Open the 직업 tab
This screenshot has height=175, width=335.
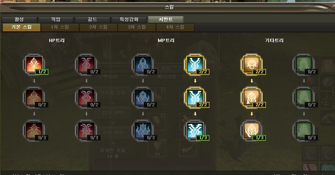click(56, 20)
